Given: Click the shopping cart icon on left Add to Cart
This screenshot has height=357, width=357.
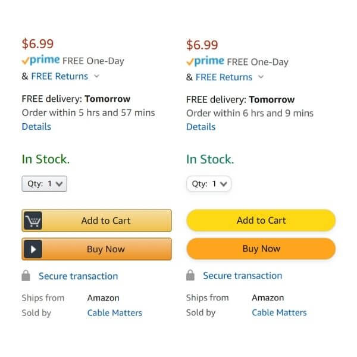Looking at the screenshot, I should click(x=33, y=221).
